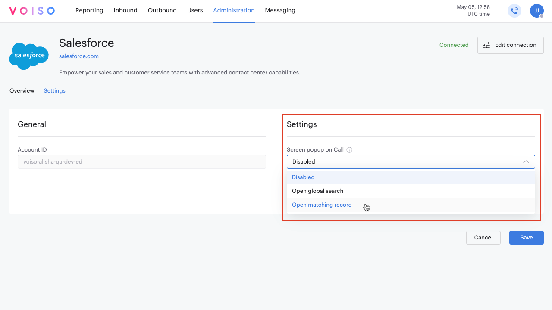
Task: Click the date and UTC time display
Action: 474,11
